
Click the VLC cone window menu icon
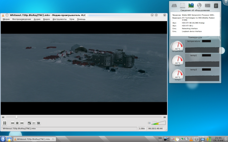coord(3,15)
